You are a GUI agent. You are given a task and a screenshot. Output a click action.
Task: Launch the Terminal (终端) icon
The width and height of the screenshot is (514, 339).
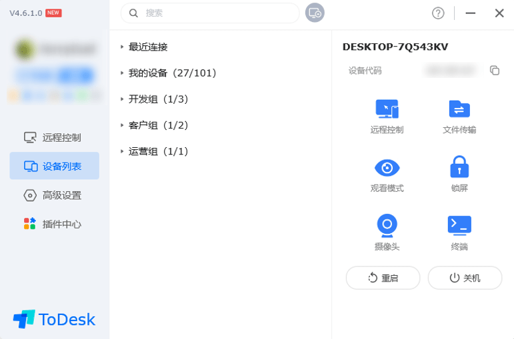pyautogui.click(x=459, y=225)
